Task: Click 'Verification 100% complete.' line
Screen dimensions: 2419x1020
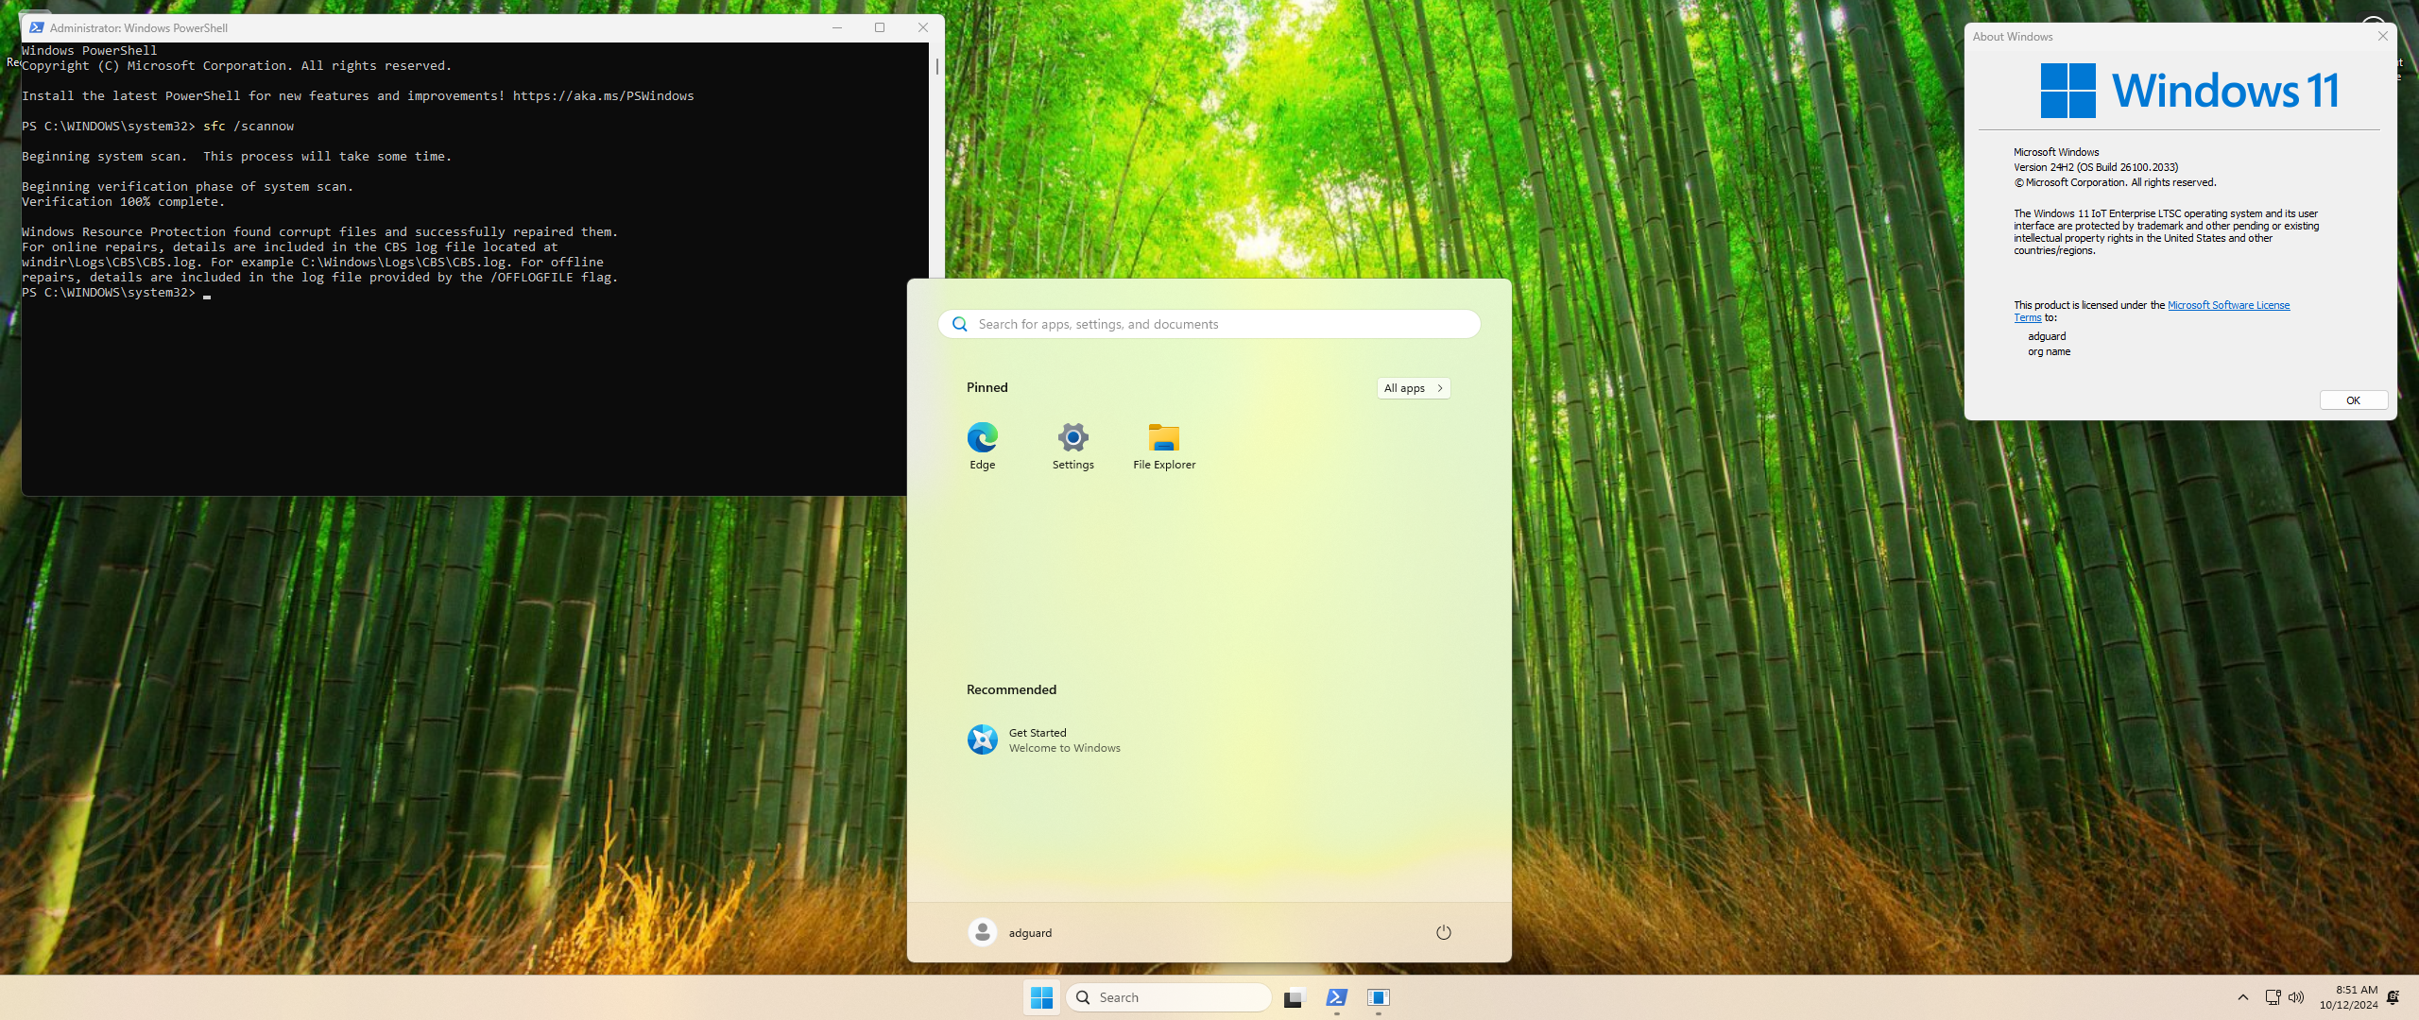Action: pyautogui.click(x=123, y=201)
